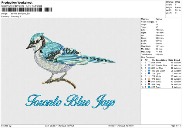Click the 'Grey' description text
182x128 pixels.
[x=158, y=85]
